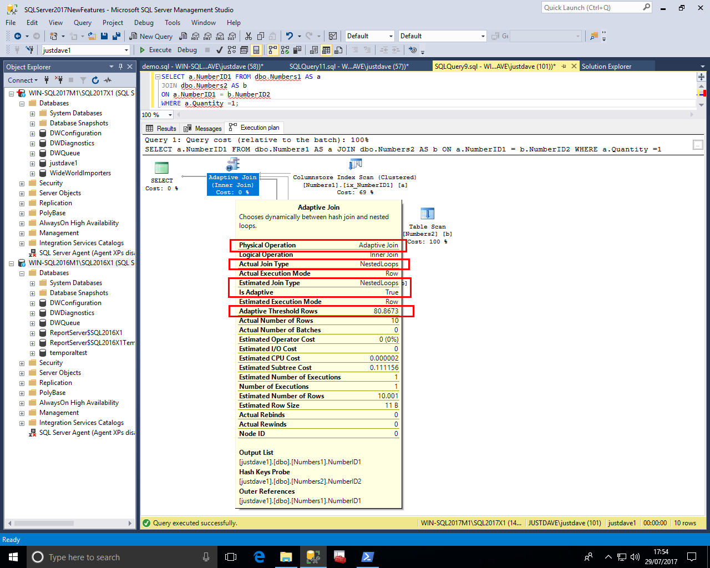Viewport: 710px width, 568px height.
Task: Click the Display Estimated Execution Plan icon
Action: 232,50
